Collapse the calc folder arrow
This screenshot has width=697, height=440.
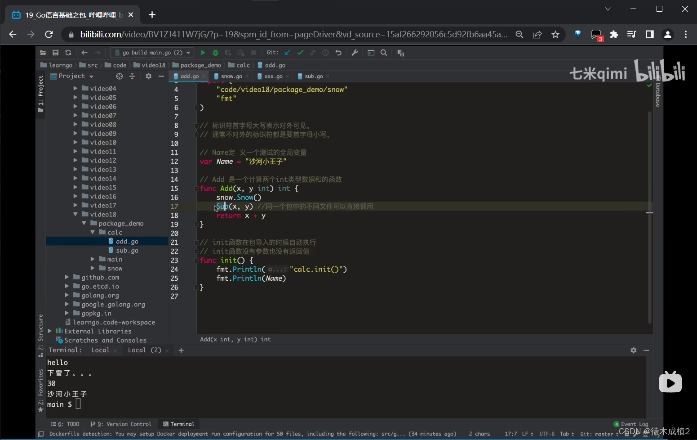point(93,232)
